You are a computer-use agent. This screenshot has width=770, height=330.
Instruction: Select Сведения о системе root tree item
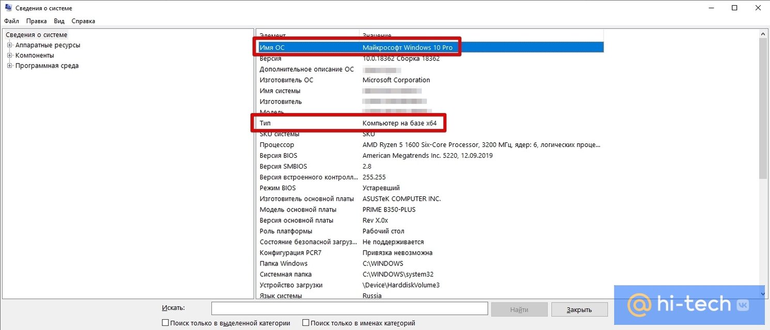[x=36, y=35]
